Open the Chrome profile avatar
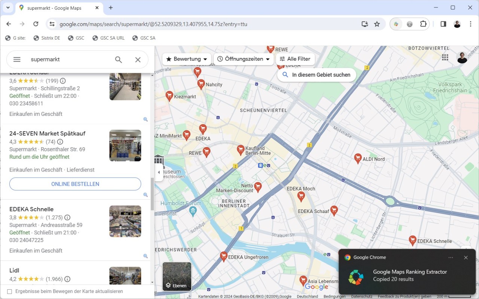 [x=457, y=24]
